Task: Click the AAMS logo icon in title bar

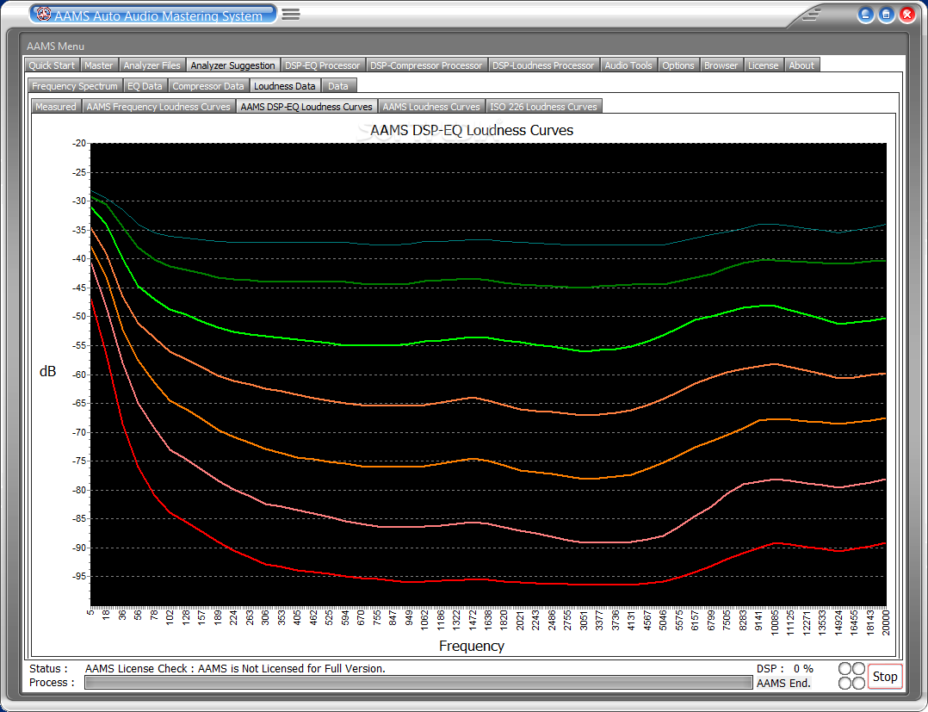Action: (43, 14)
